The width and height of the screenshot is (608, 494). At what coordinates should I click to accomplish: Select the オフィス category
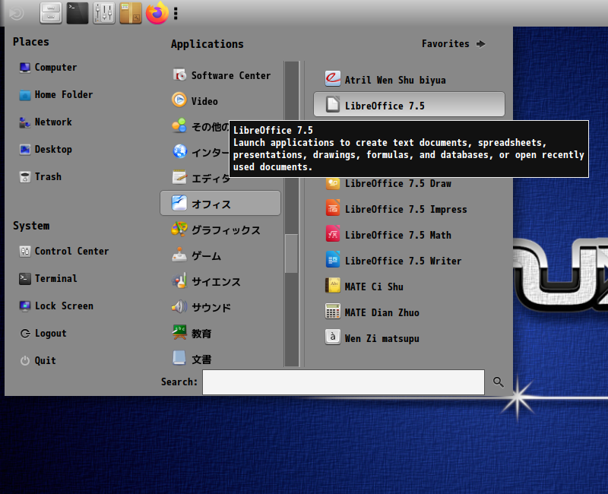point(220,203)
